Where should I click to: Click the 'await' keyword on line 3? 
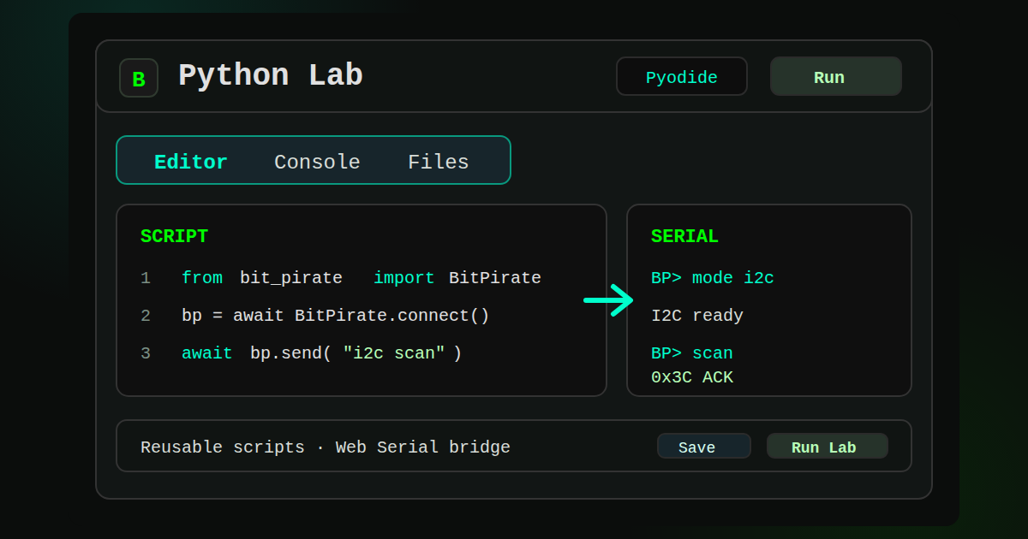pyautogui.click(x=207, y=353)
